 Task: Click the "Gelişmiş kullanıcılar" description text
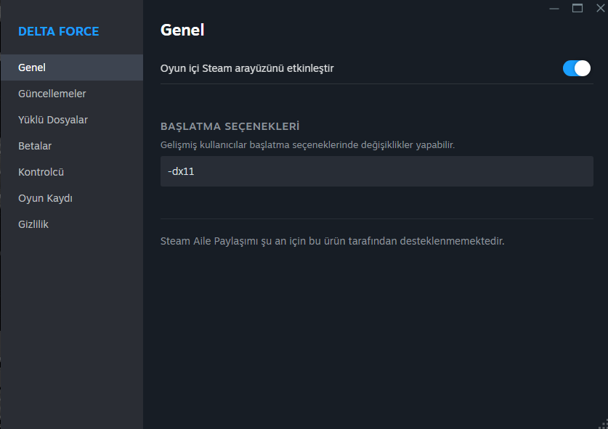pyautogui.click(x=307, y=144)
